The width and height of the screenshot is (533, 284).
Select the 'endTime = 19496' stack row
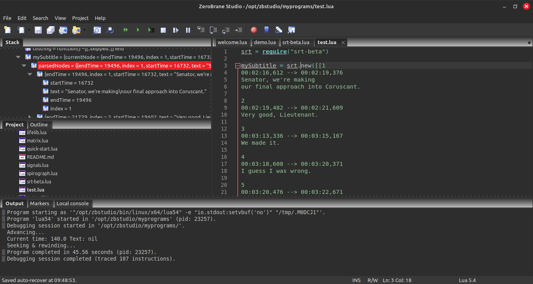[x=71, y=100]
